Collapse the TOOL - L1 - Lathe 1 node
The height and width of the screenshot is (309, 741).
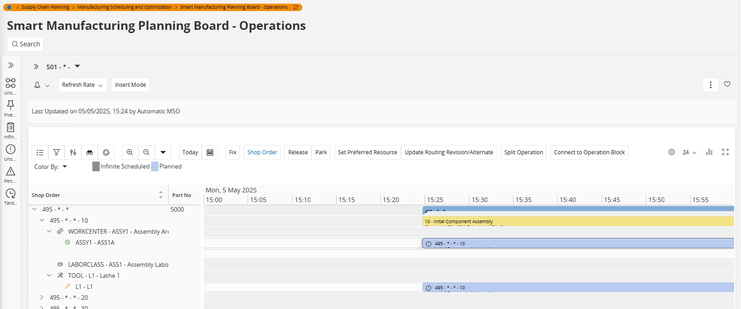pyautogui.click(x=49, y=275)
